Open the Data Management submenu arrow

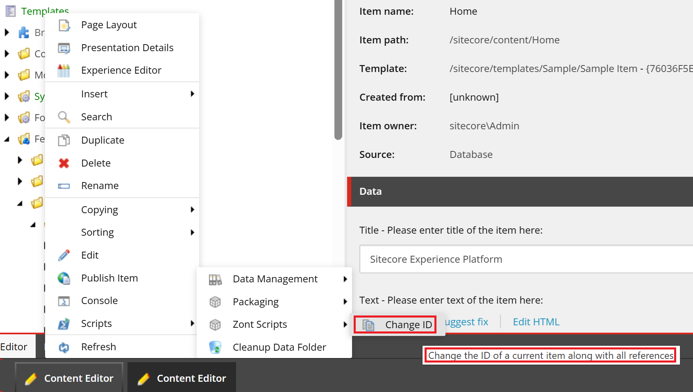coord(345,279)
